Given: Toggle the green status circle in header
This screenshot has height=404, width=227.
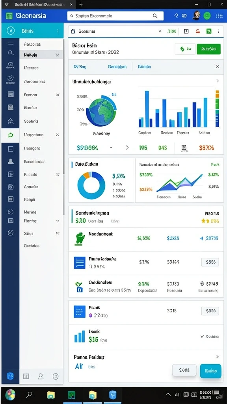Looking at the screenshot, I should (207, 16).
